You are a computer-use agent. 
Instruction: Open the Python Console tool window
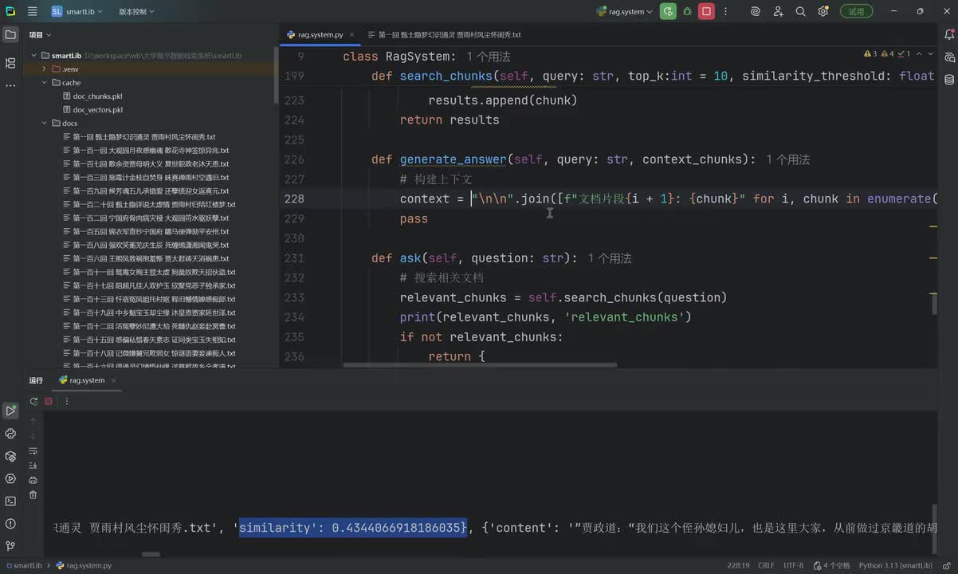[10, 434]
